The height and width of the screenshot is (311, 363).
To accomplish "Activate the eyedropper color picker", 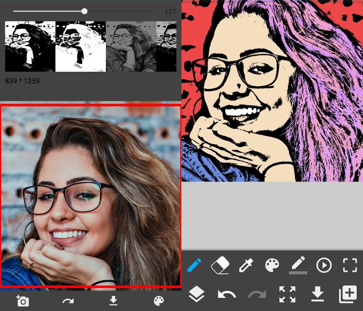I will (x=246, y=265).
